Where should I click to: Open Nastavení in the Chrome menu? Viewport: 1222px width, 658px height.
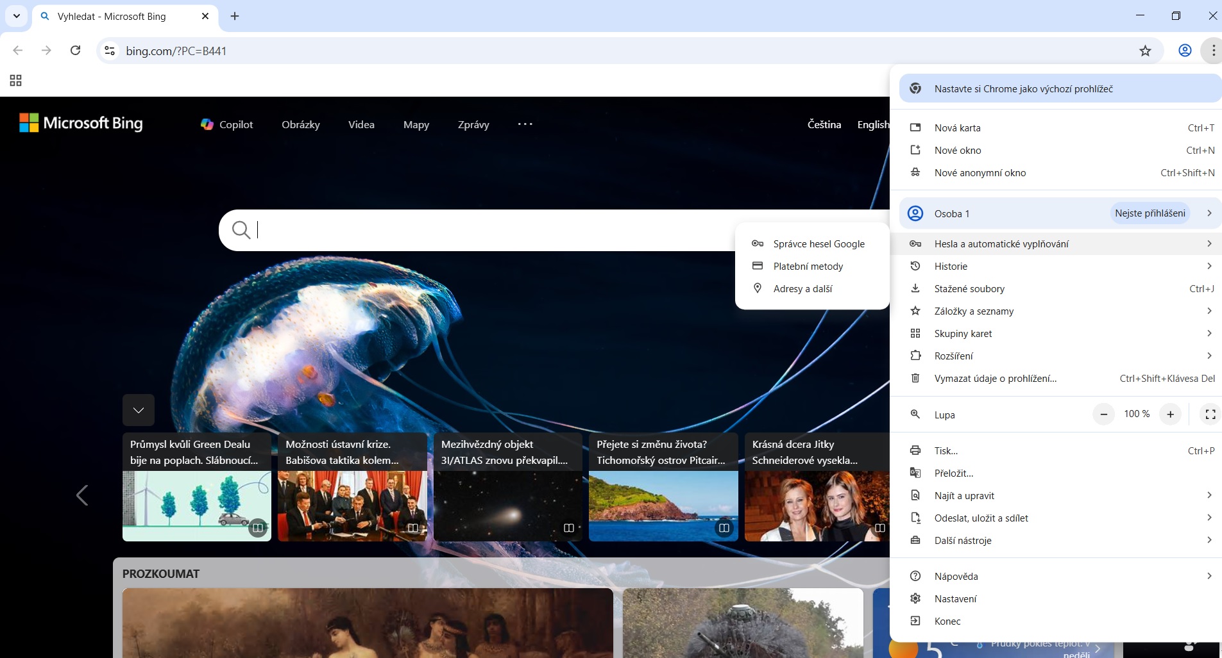click(955, 598)
